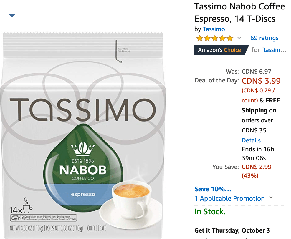Click the Tassimo Nabob product image
This screenshot has width=291, height=239.
tap(83, 135)
